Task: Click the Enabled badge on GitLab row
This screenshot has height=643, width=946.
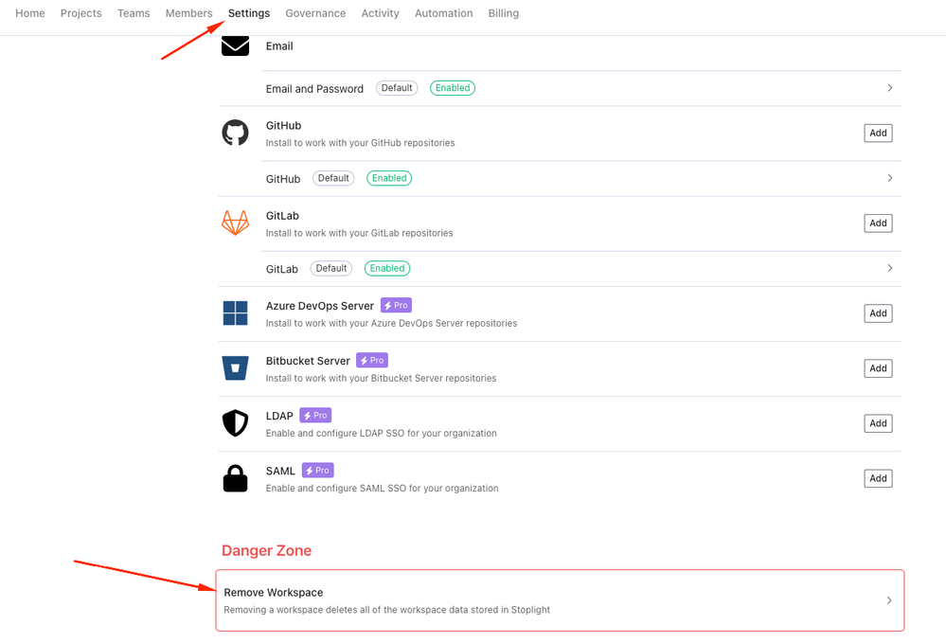Action: (x=387, y=268)
